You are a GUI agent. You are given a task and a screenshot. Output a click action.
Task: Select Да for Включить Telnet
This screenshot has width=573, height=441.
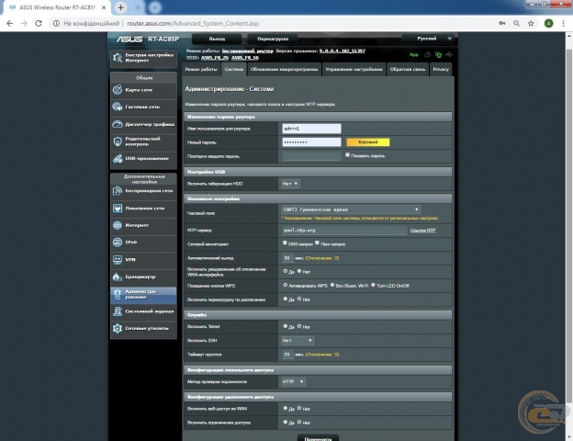(x=286, y=327)
